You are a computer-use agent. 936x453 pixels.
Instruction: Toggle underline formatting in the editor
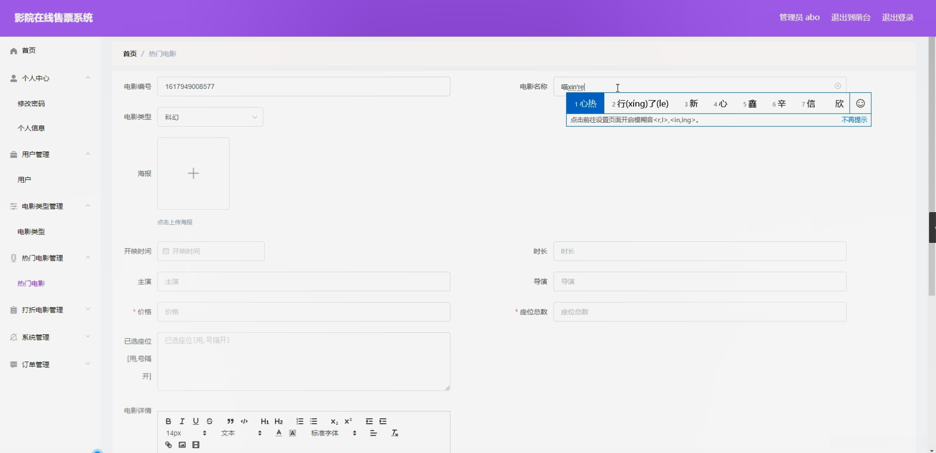[x=196, y=421]
